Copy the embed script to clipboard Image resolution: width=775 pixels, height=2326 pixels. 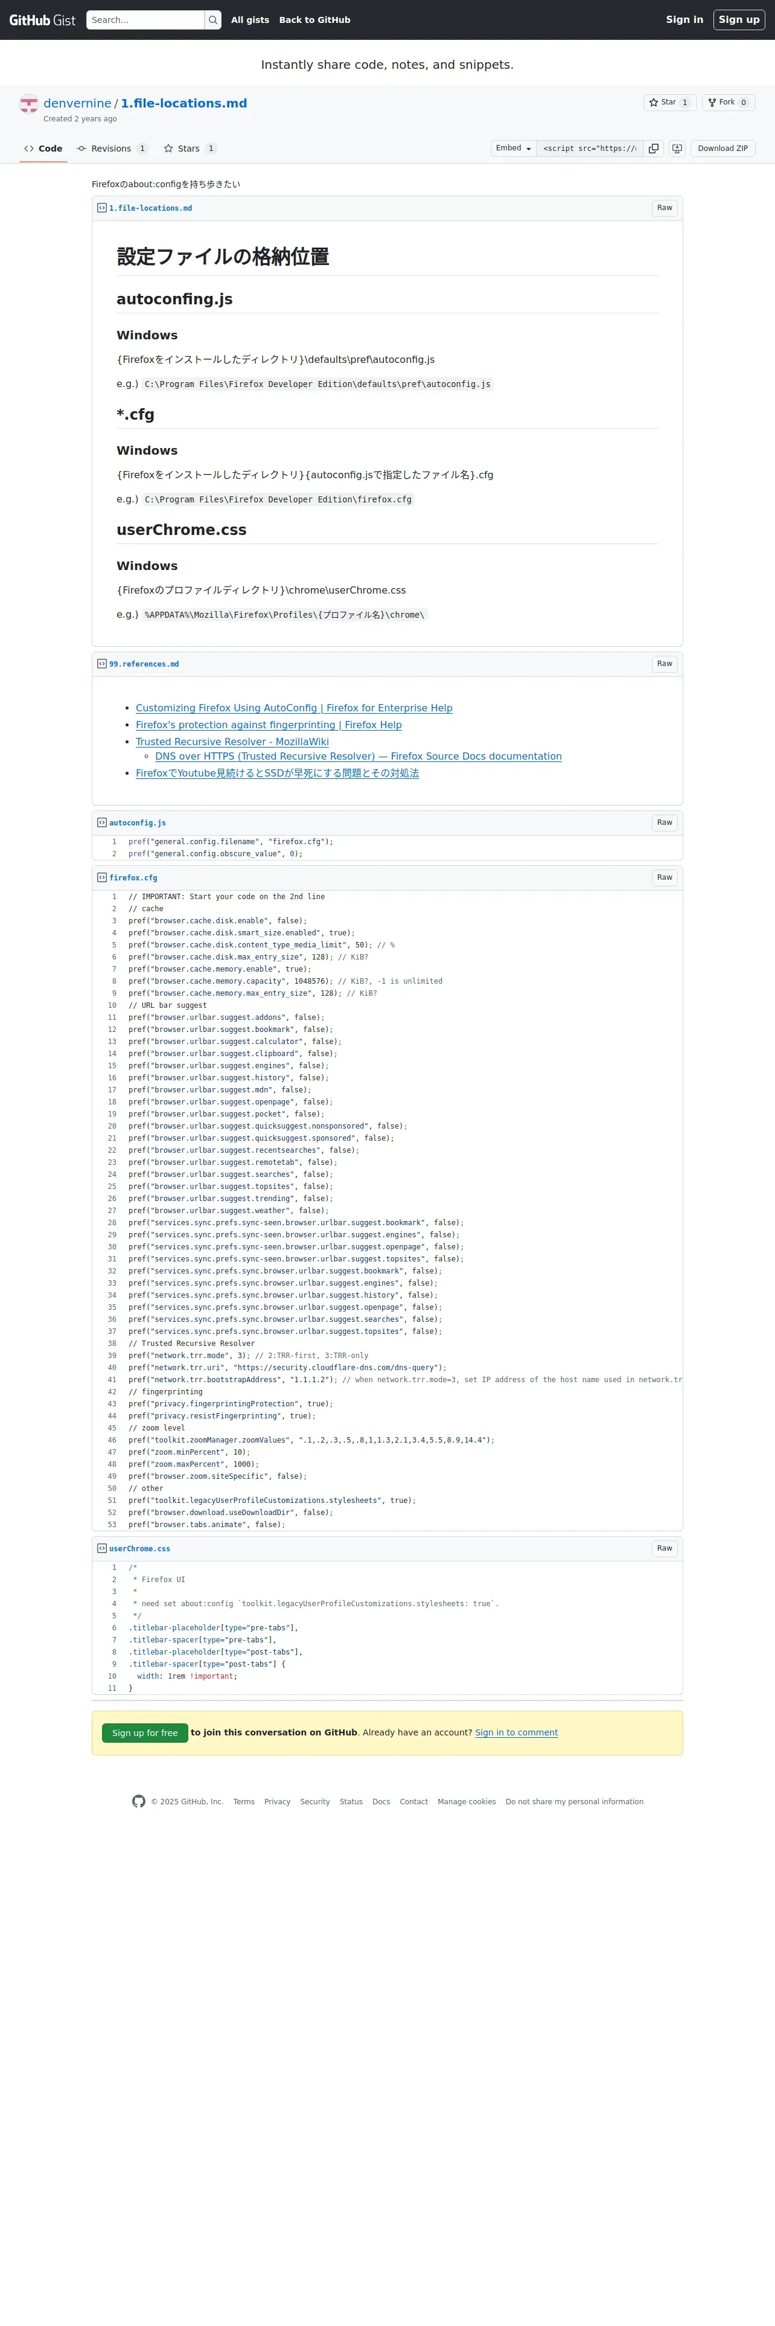[654, 149]
